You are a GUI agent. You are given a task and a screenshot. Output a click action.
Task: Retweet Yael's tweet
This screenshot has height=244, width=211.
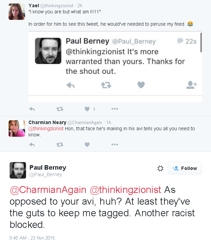60,109
